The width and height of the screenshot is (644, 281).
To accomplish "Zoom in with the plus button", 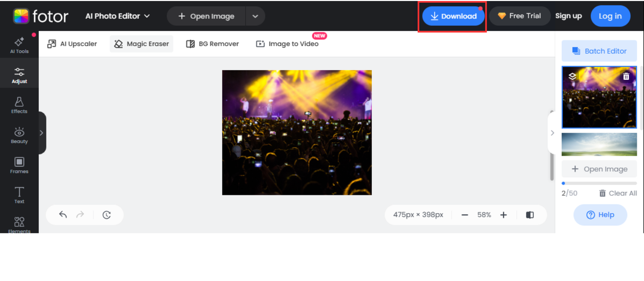I will 504,215.
